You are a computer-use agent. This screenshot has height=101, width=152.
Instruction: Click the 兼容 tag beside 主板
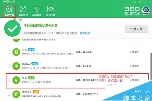[x=31, y=50]
